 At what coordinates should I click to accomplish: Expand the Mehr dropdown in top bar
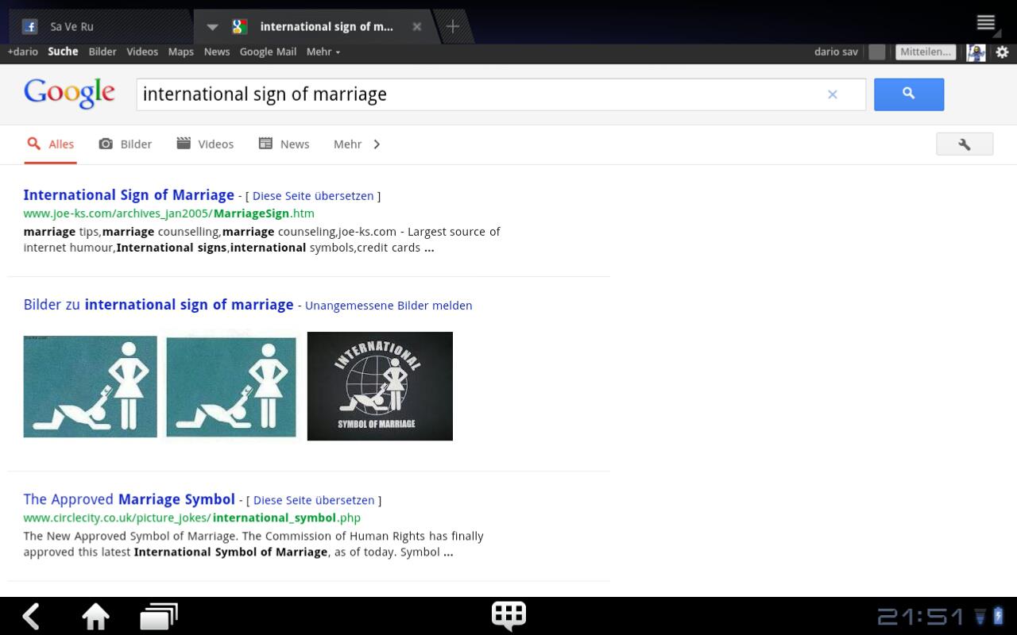(323, 52)
